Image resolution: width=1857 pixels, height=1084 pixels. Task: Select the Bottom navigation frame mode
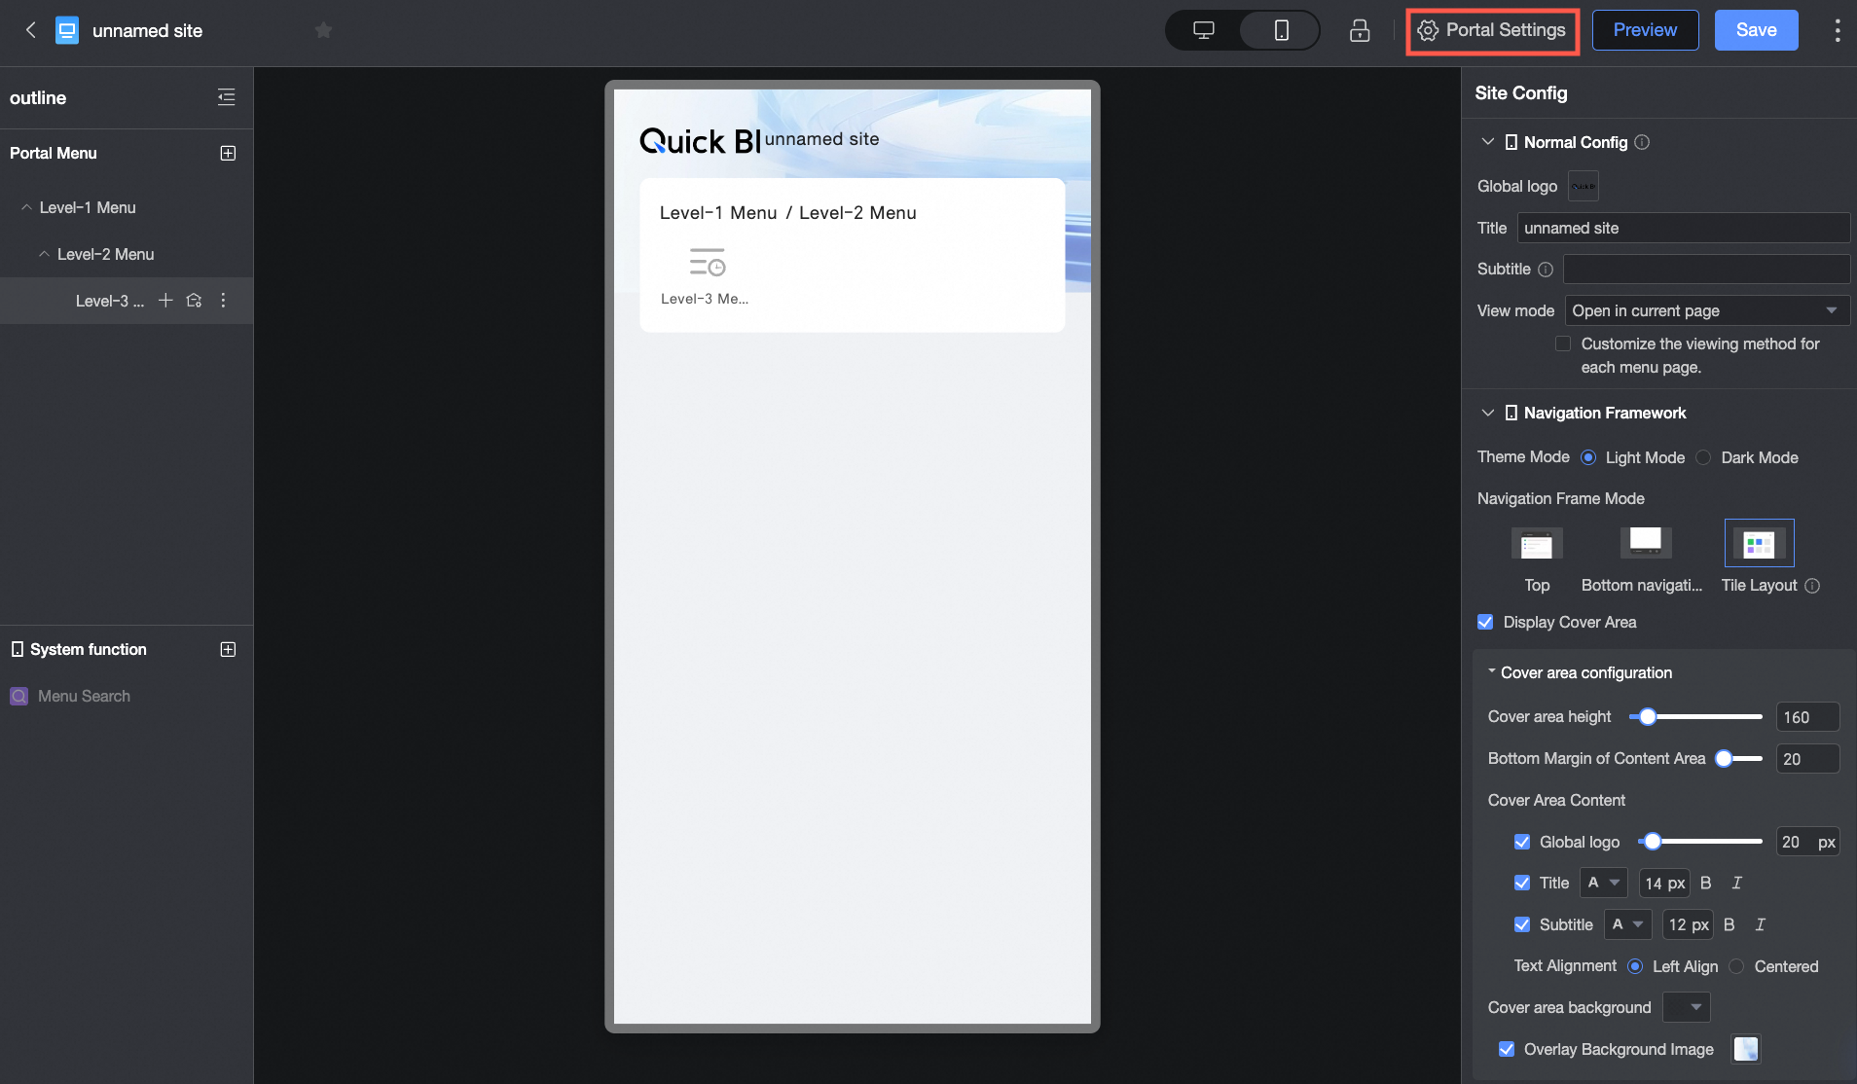1646,543
